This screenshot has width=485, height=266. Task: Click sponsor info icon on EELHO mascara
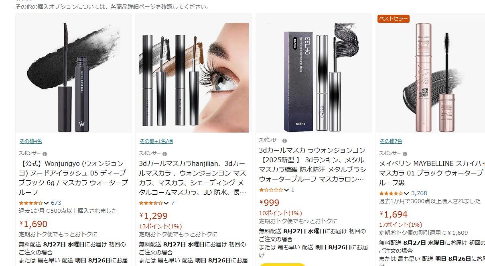(285, 141)
